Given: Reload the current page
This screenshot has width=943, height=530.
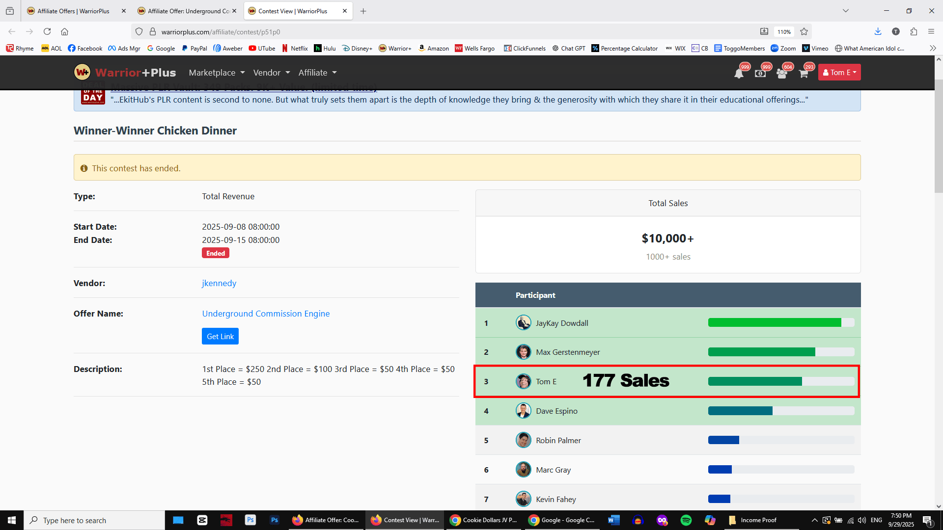Looking at the screenshot, I should click(x=47, y=32).
